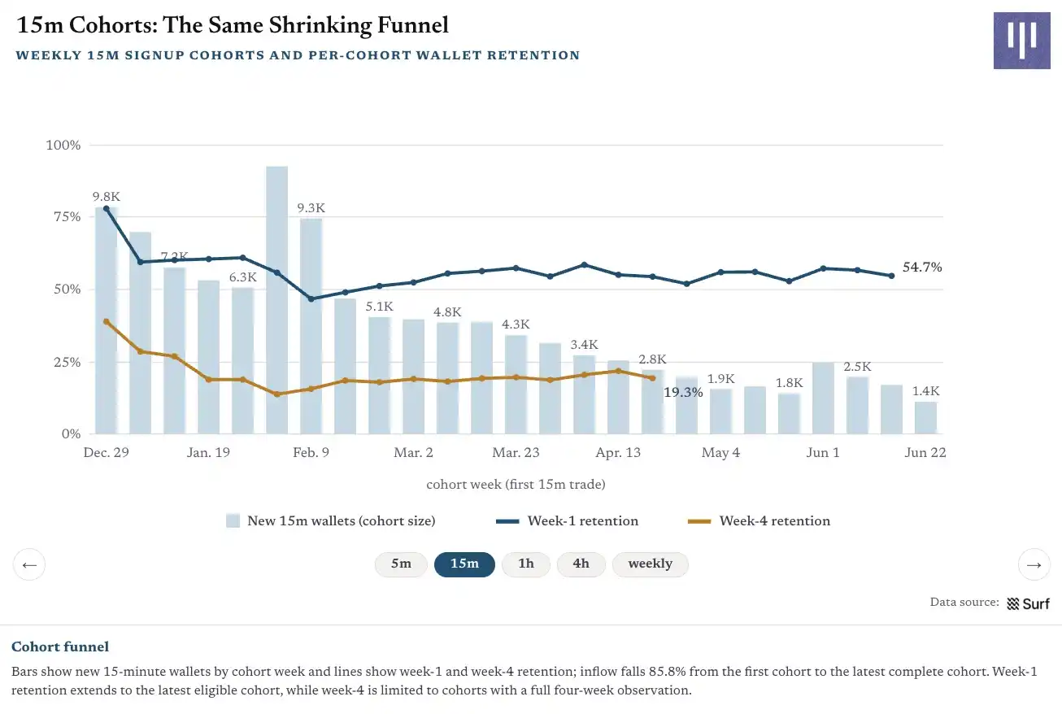This screenshot has width=1062, height=714.
Task: Click the 54.7% Week-1 retention endpoint
Action: pos(891,276)
